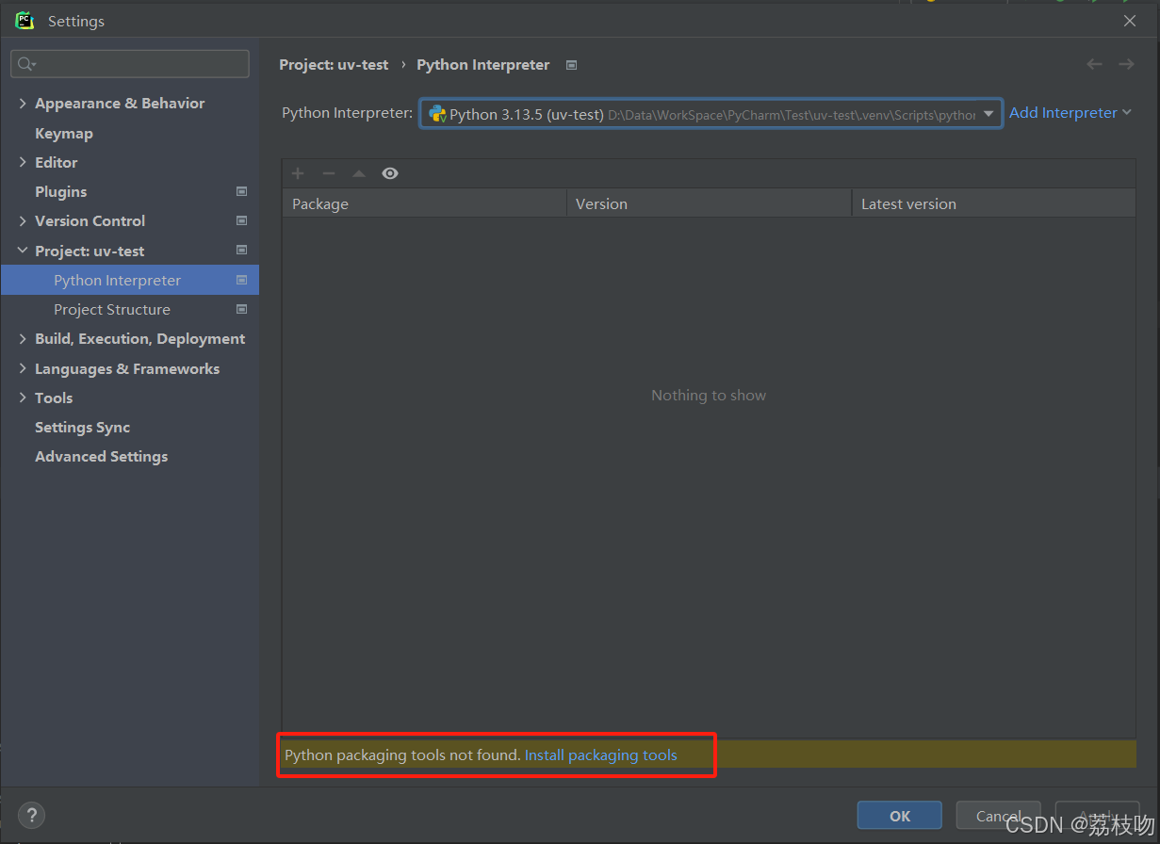Click the add package plus icon

point(298,173)
